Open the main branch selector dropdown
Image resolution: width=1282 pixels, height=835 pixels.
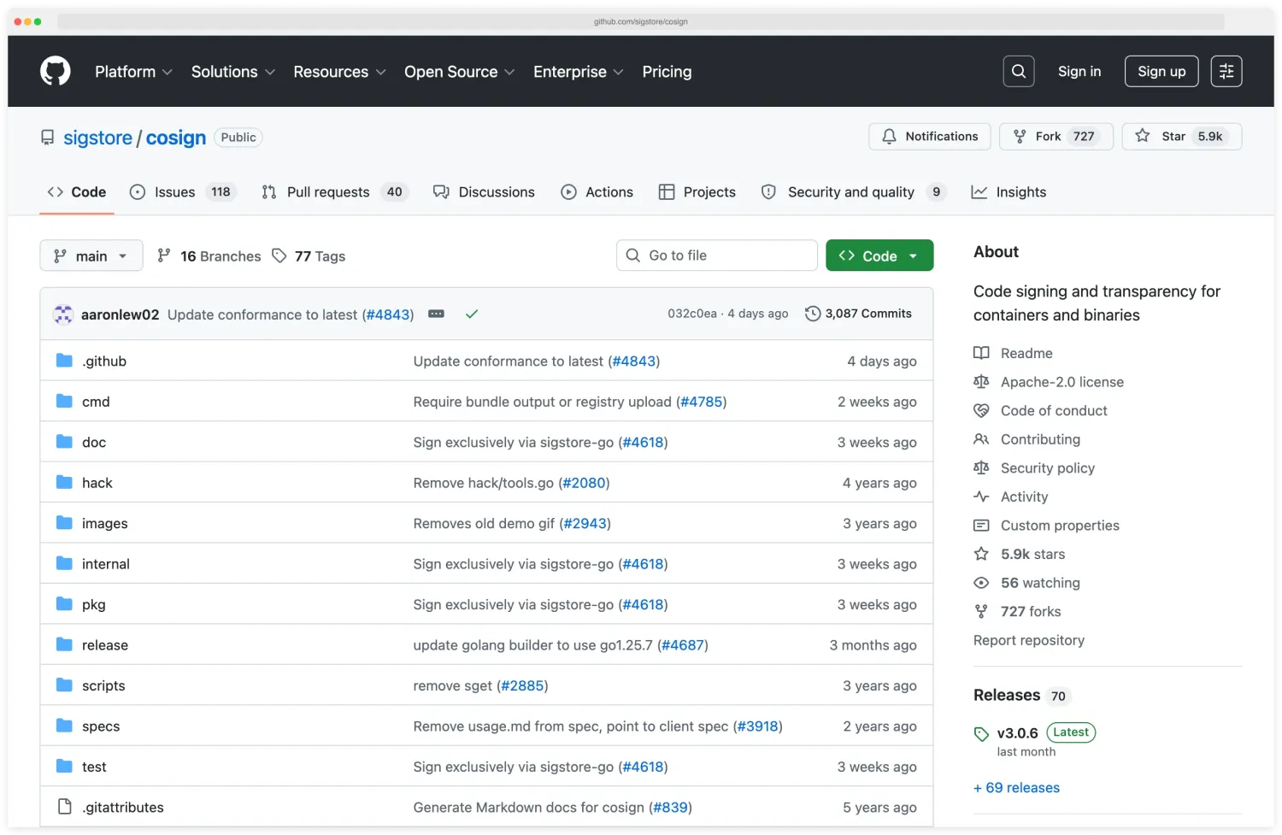[x=91, y=256]
